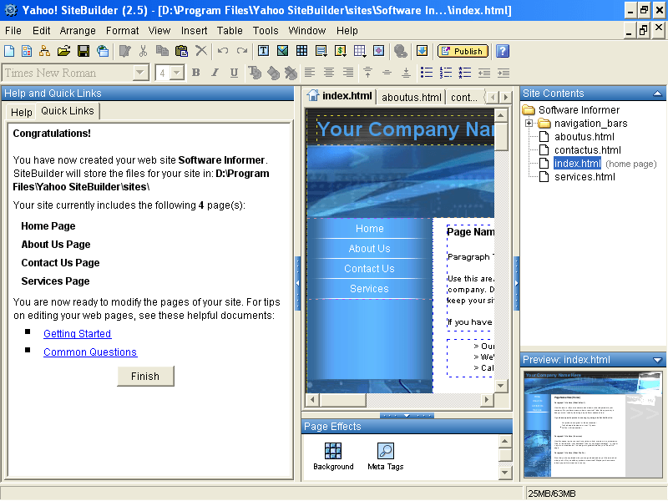The height and width of the screenshot is (501, 668).
Task: Open the File menu
Action: coord(13,31)
